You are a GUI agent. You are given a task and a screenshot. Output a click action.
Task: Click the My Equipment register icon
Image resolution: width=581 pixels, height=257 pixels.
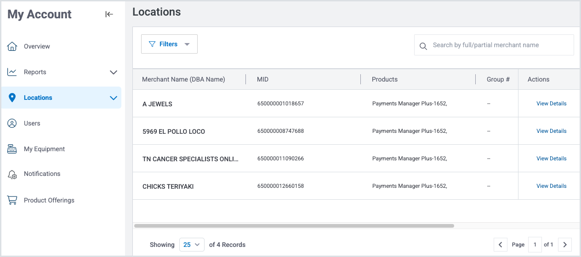[12, 149]
